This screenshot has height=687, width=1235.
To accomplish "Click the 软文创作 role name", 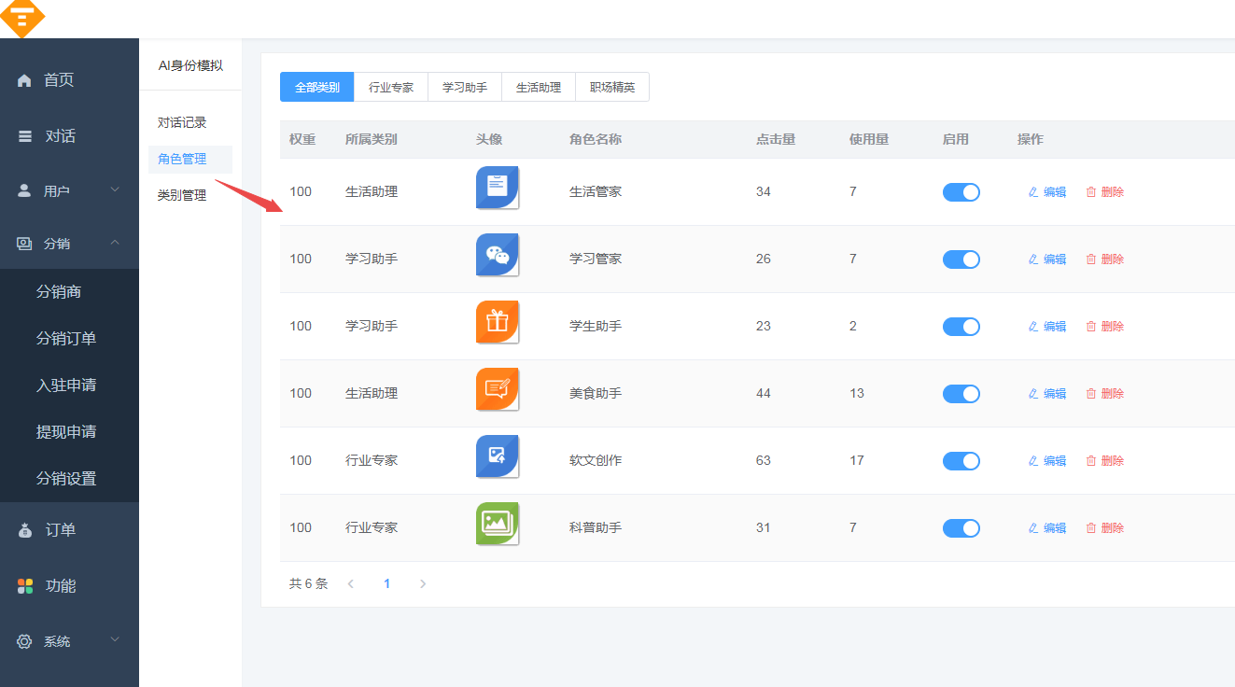I will tap(596, 460).
